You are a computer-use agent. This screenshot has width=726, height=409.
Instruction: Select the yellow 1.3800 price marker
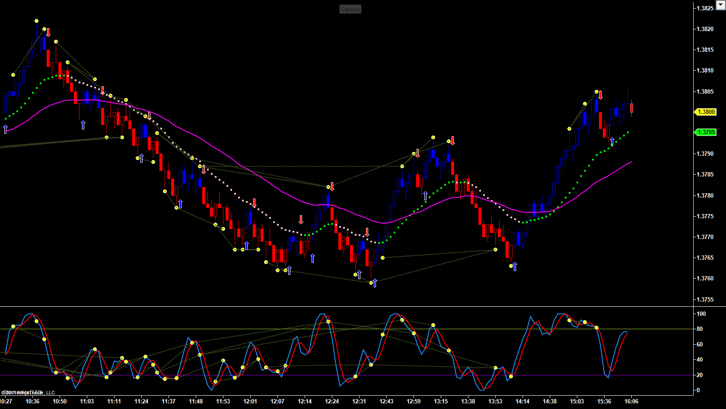tap(705, 112)
